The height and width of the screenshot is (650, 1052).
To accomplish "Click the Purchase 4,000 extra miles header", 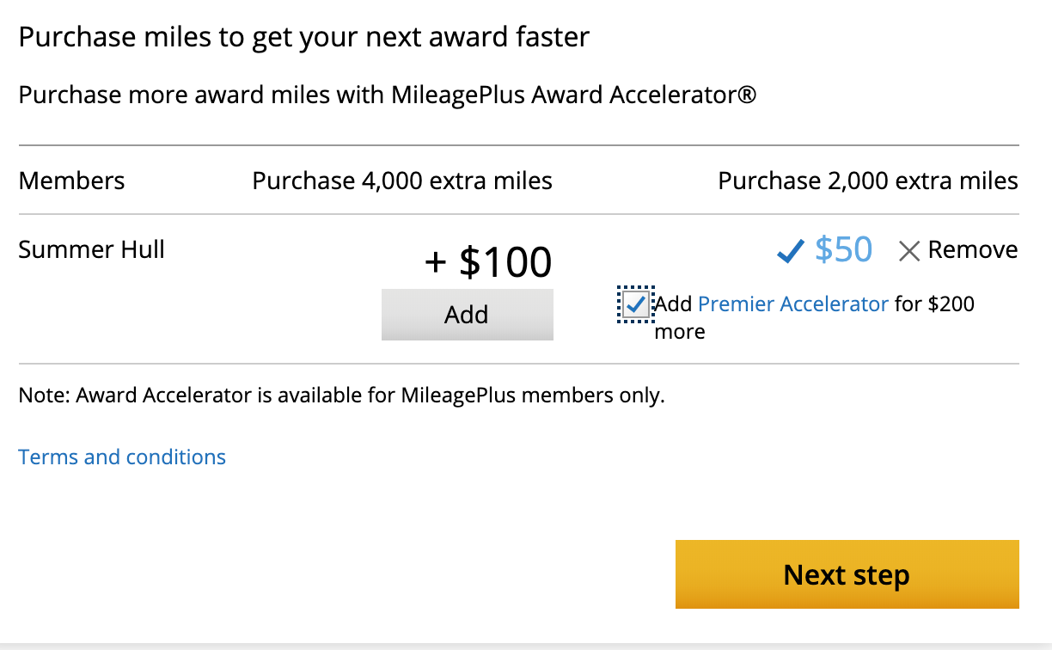I will [402, 181].
